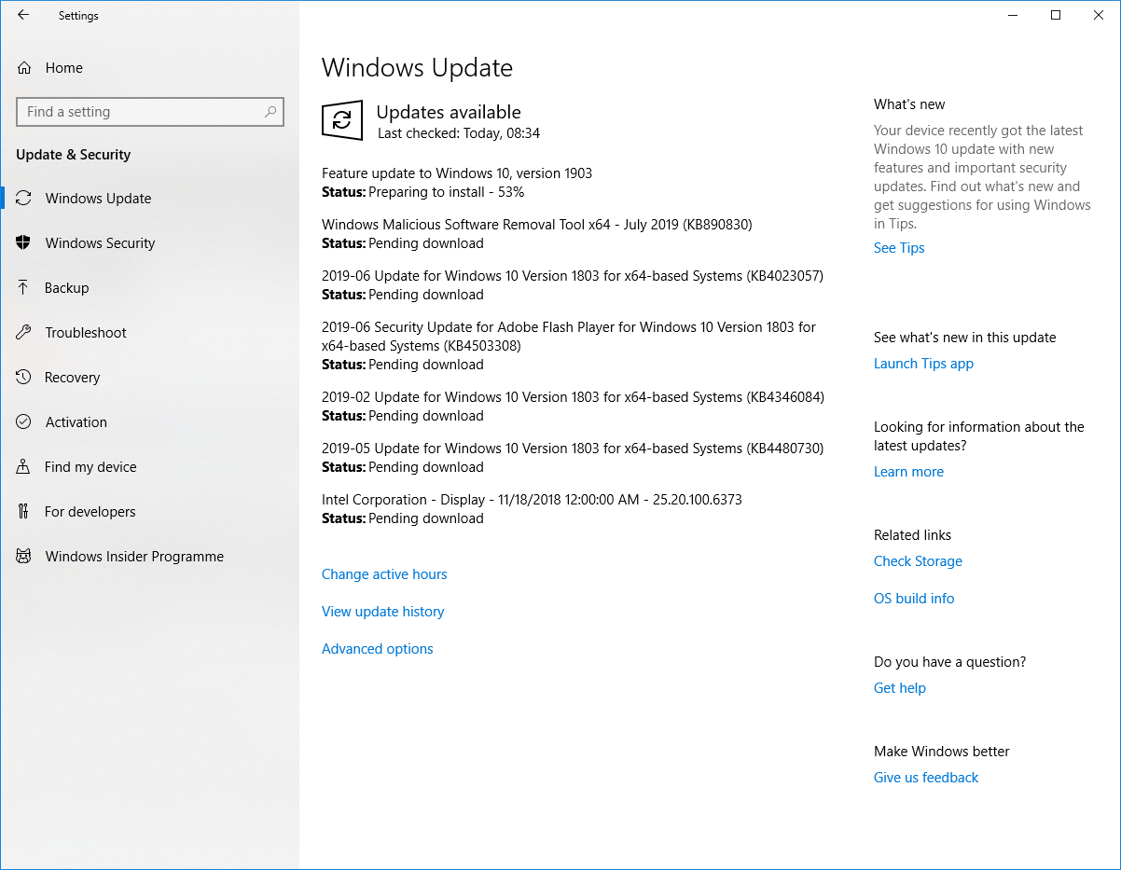Click Launch Tips app link
This screenshot has height=870, width=1121.
point(923,364)
